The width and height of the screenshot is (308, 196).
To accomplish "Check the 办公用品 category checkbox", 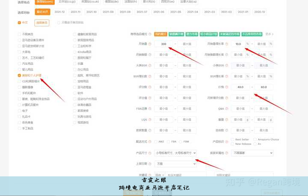I will pos(74,70).
